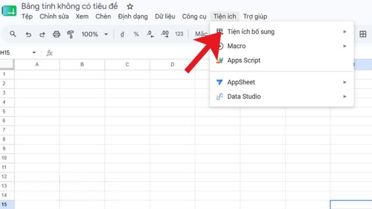Select cell D12
Screen dimensions: 372x209
(172, 176)
